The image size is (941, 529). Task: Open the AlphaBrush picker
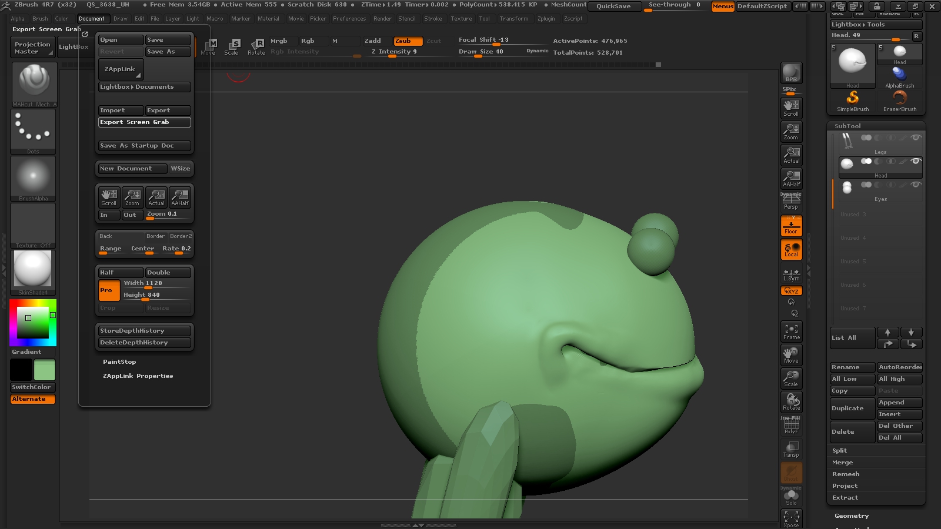(x=900, y=75)
